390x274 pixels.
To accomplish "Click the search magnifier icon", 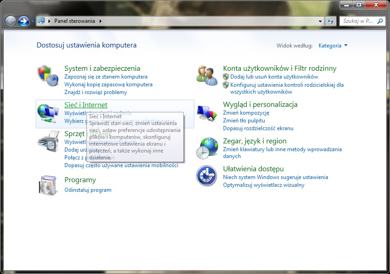I will click(x=380, y=21).
